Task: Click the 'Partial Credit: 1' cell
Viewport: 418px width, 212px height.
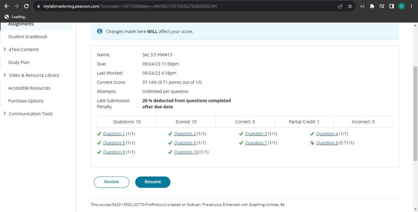Action: 304,122
